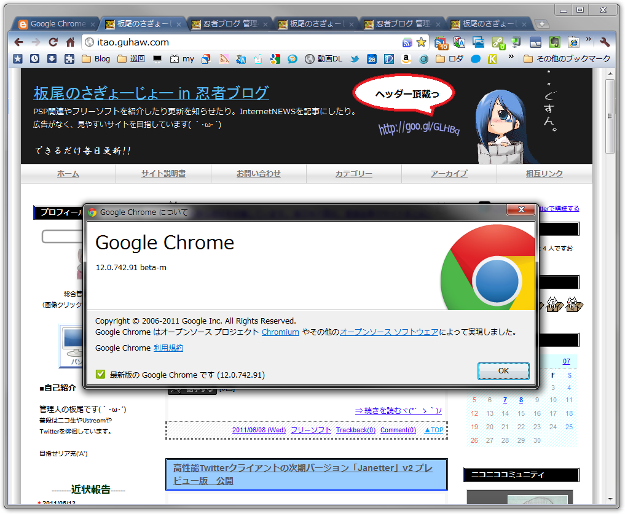Open the 続きを読む read more link
625x514 pixels.
pos(399,410)
